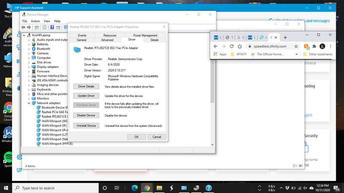344x193 pixels.
Task: Switch to Advanced tab in Properties
Action: (107, 40)
